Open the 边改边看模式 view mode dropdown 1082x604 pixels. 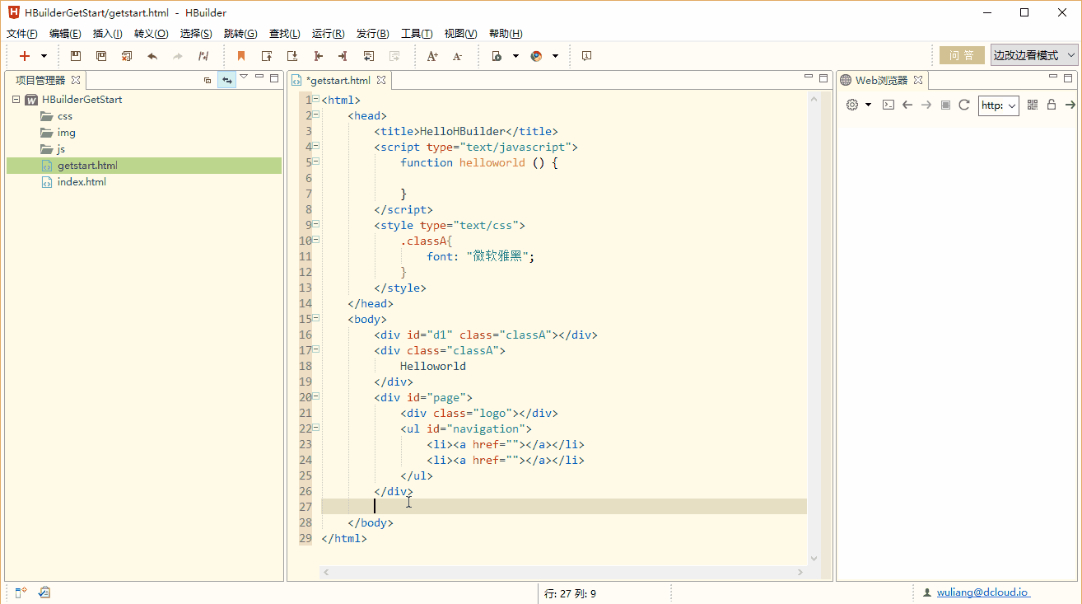[1034, 55]
